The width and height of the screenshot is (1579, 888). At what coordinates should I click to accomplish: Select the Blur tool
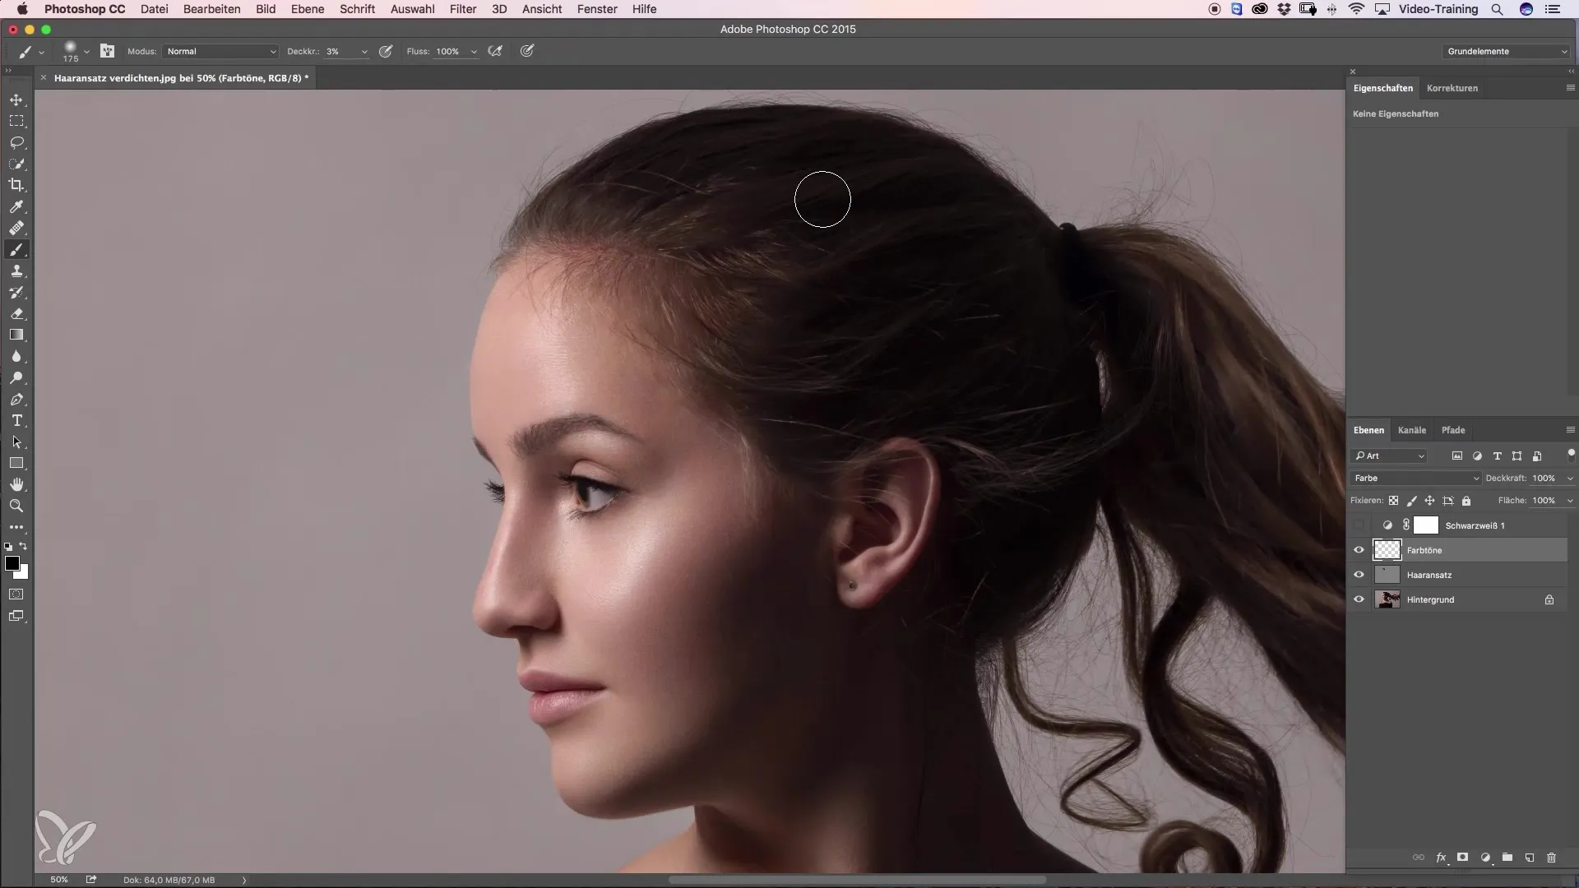point(16,356)
